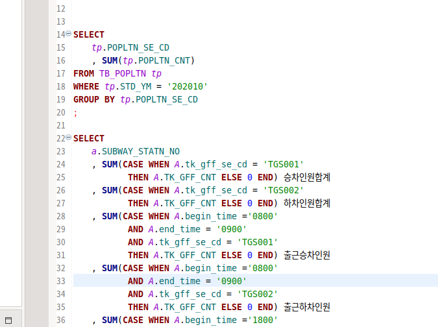Screen dimensions: 438x327
Task: Place cursor on empty line 13
Action: point(195,21)
